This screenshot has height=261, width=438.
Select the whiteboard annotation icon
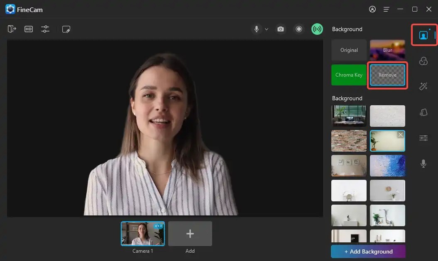click(x=66, y=29)
